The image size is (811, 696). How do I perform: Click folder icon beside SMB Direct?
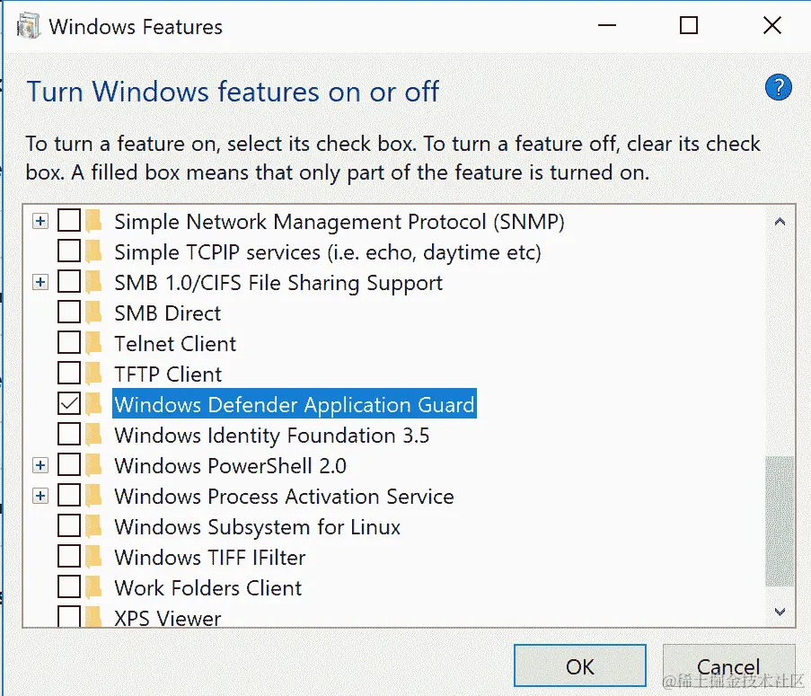point(93,313)
